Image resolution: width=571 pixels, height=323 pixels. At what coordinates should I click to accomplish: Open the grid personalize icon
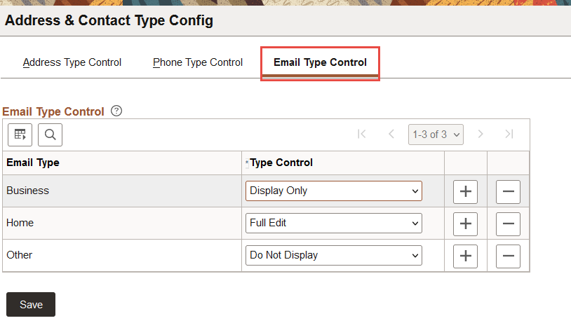[20, 134]
